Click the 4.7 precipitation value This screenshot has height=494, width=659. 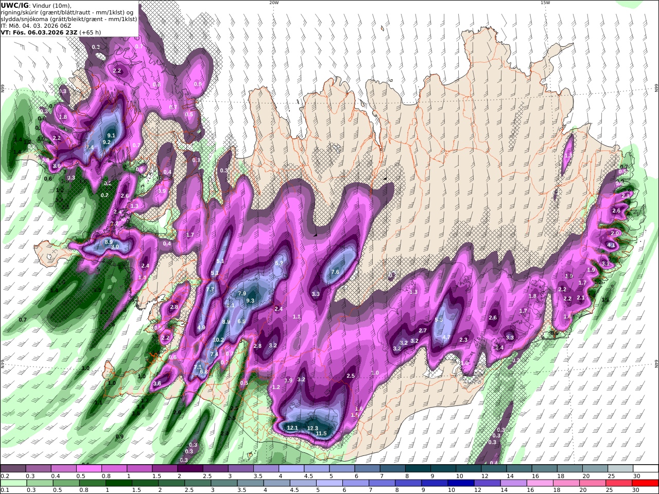[x=446, y=338]
